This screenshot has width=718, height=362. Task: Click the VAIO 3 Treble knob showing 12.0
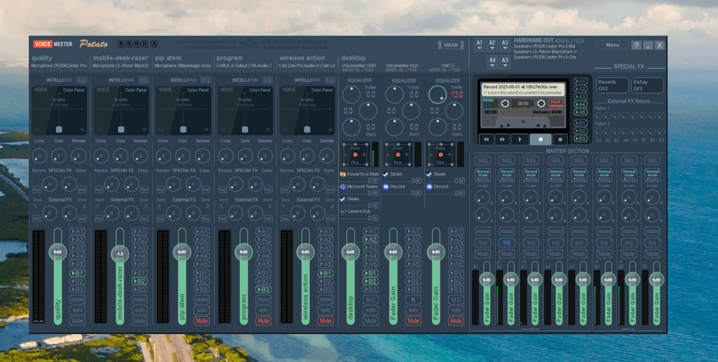pyautogui.click(x=438, y=95)
